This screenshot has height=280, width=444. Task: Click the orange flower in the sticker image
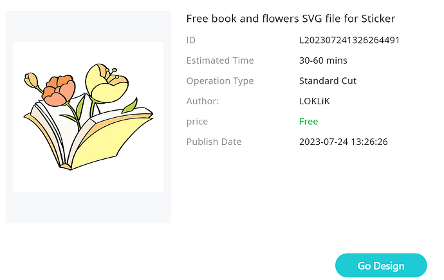click(x=59, y=90)
